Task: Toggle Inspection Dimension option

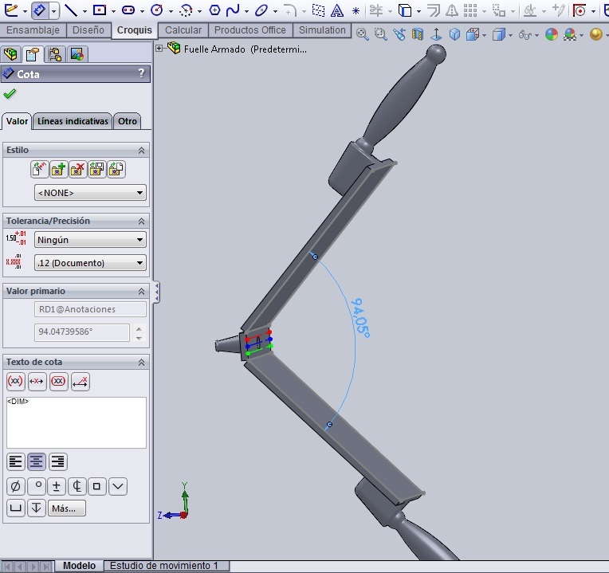Action: [x=59, y=381]
